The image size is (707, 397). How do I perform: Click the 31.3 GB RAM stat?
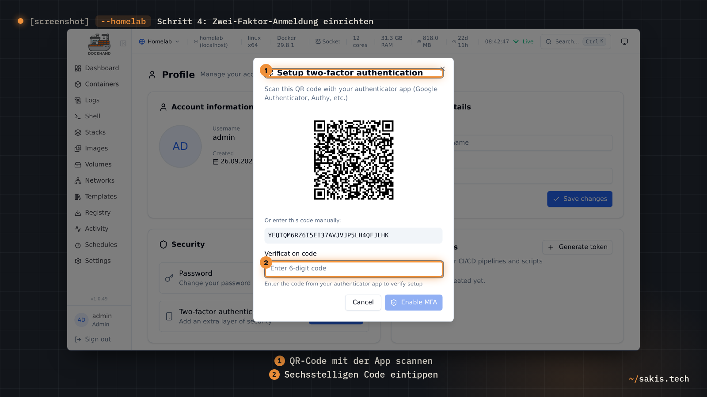tap(392, 41)
